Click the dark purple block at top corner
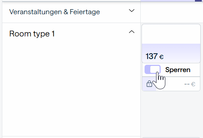The height and width of the screenshot is (138, 203). click(199, 1)
